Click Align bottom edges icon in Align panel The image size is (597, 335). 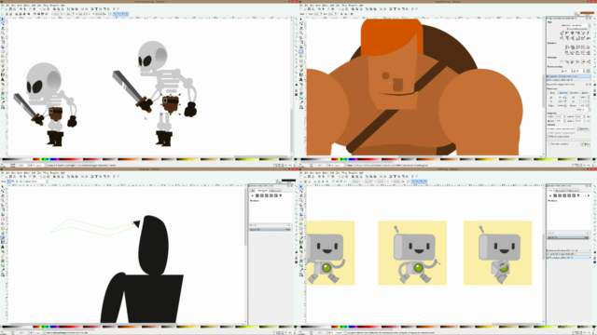pyautogui.click(x=578, y=38)
